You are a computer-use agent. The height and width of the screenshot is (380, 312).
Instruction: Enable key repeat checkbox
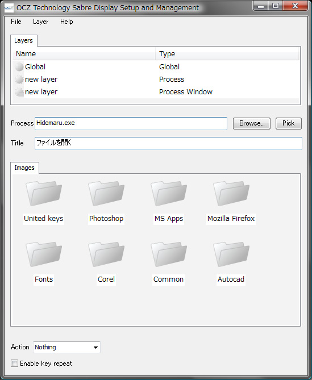point(14,364)
